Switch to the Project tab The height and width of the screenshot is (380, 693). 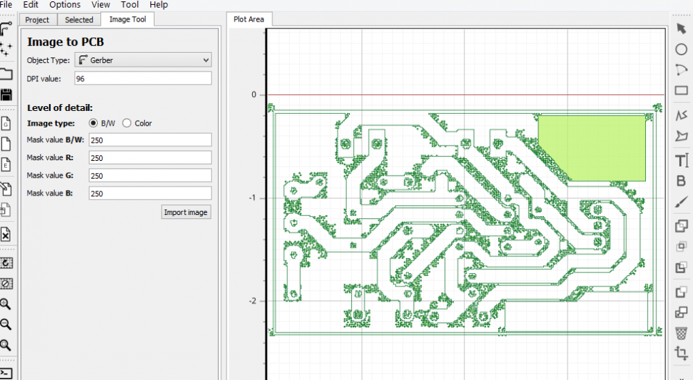coord(37,19)
